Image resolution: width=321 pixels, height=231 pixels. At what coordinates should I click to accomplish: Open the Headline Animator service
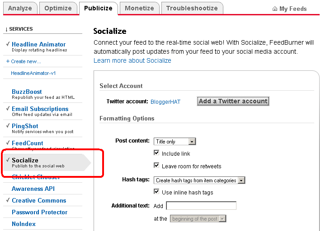pyautogui.click(x=38, y=44)
